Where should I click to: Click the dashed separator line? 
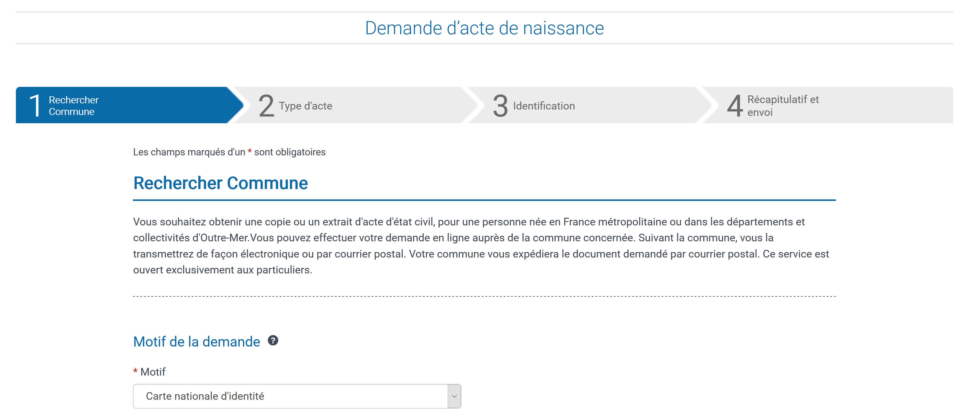(x=484, y=297)
